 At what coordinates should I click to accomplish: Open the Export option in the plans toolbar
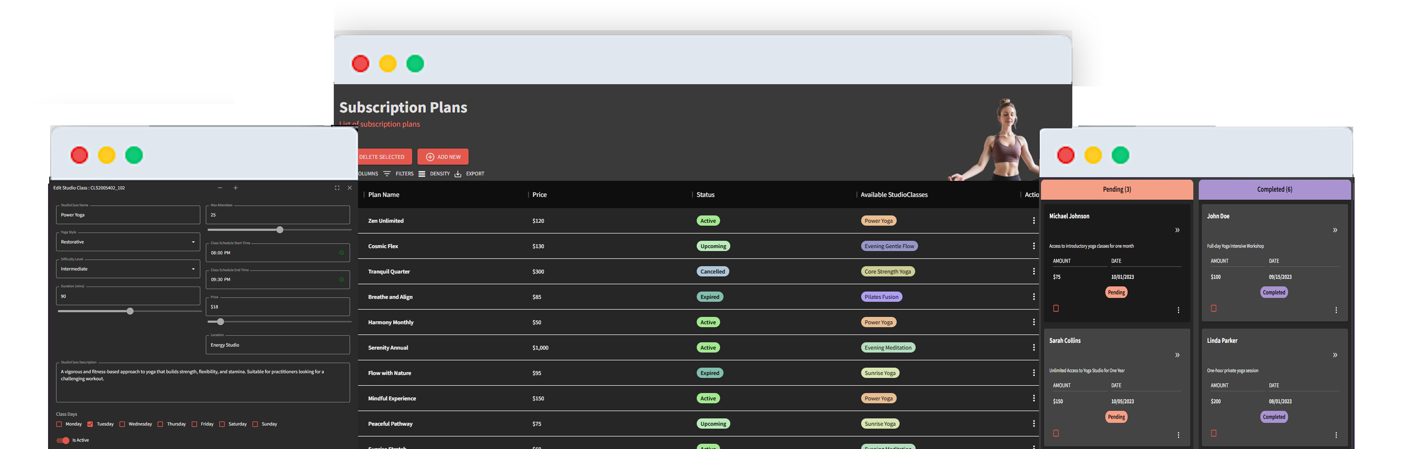pos(469,173)
